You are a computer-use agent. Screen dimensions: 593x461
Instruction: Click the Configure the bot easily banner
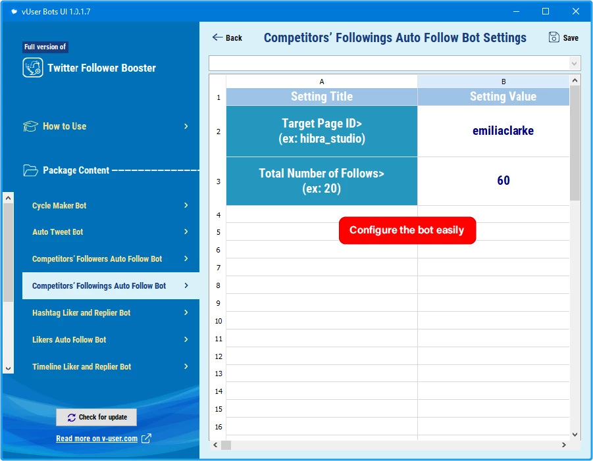pyautogui.click(x=407, y=230)
